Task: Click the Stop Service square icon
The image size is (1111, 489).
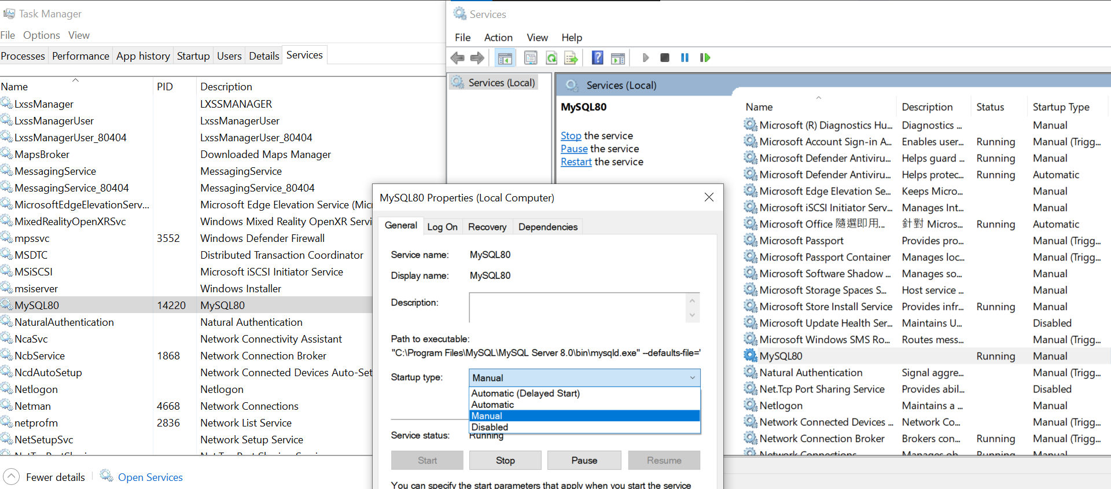Action: tap(665, 58)
